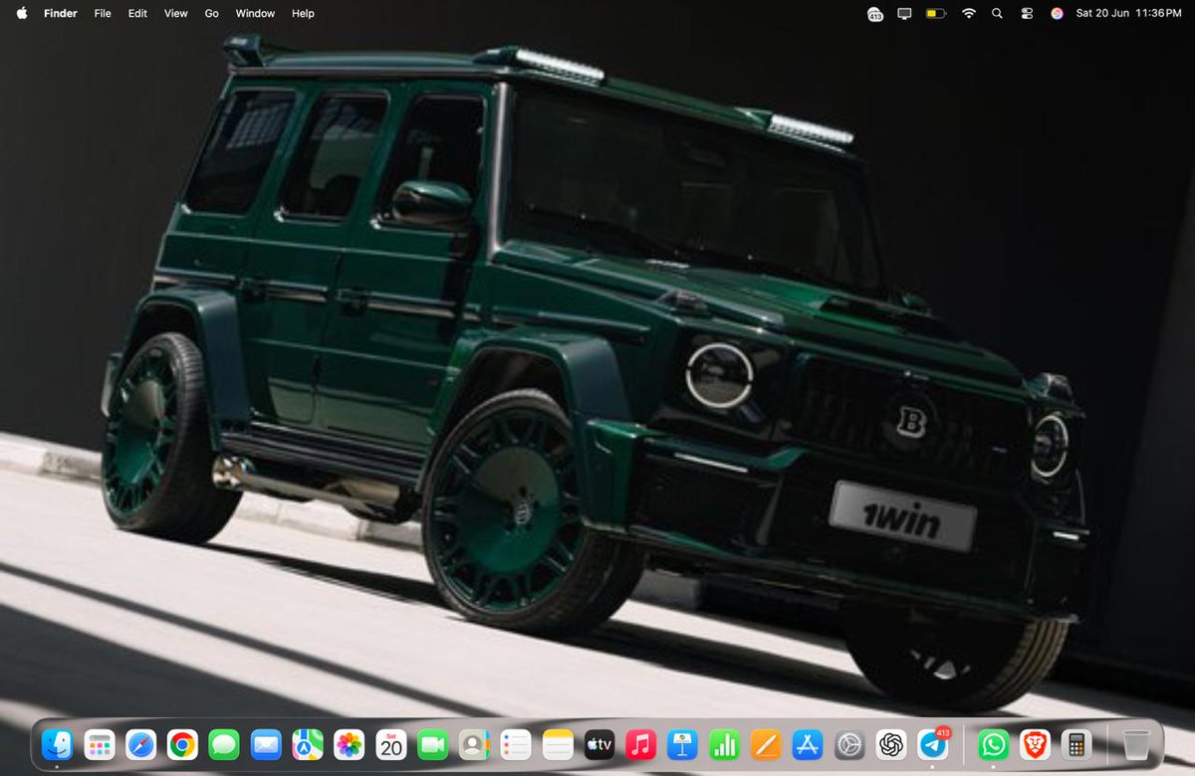The width and height of the screenshot is (1195, 776).
Task: Open App Store from the Dock
Action: pos(807,744)
